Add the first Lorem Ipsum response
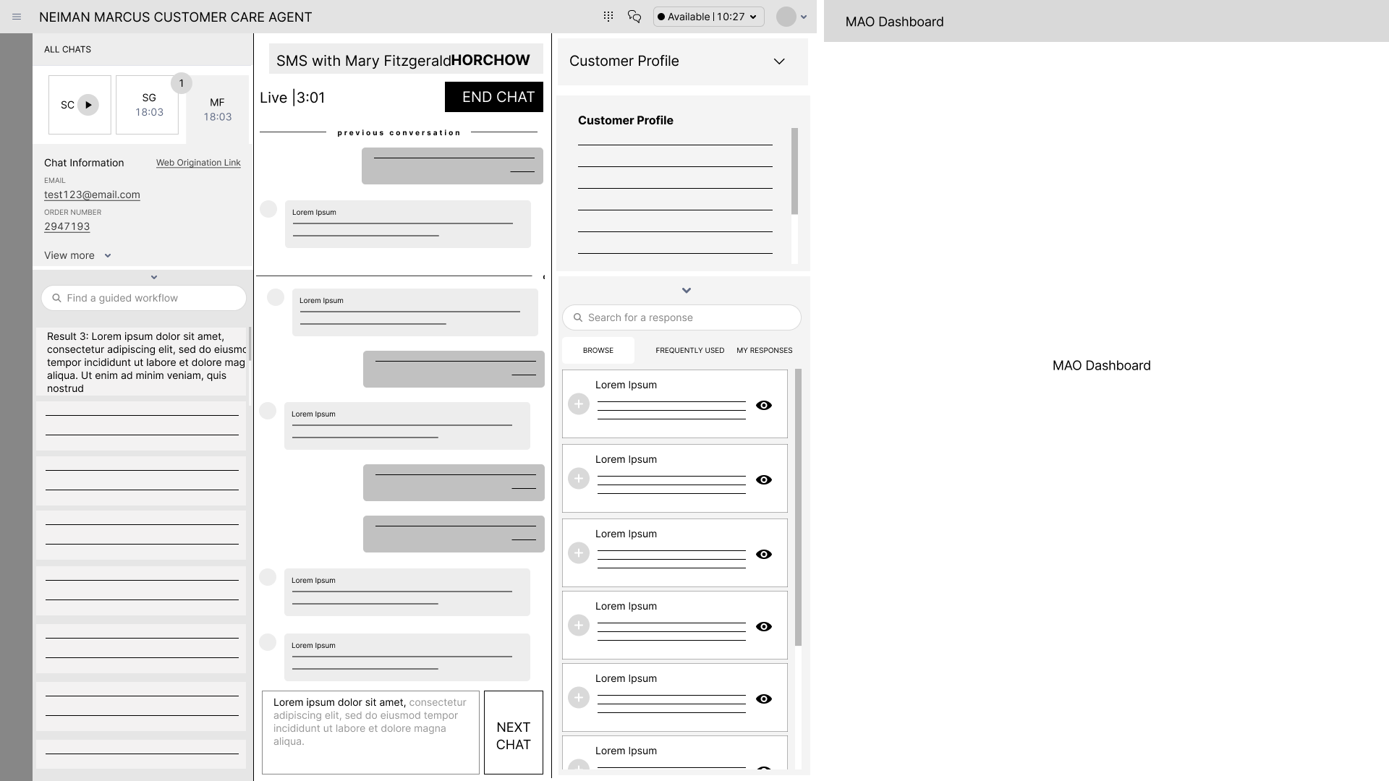Screen dimensions: 1389x781 578,404
